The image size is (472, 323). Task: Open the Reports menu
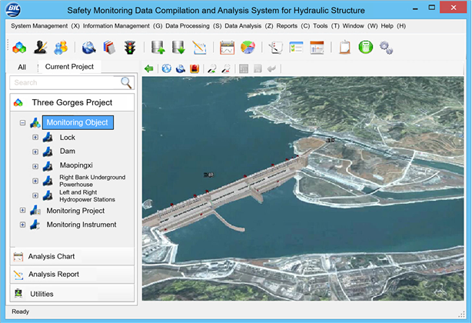click(293, 26)
